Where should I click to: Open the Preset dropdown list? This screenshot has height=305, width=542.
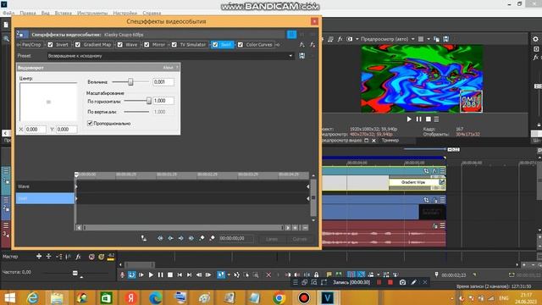coord(290,56)
